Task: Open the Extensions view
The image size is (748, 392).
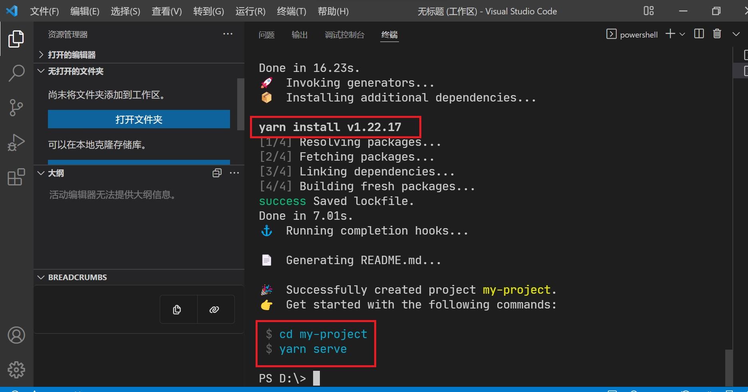Action: point(16,177)
